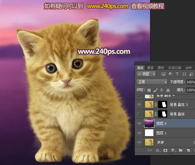
Task: Hide the 背景 副本 3 layer
Action: 139,104
